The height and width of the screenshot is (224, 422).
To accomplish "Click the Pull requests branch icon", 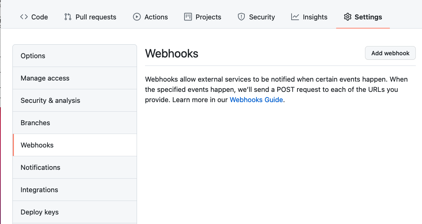I will point(68,17).
